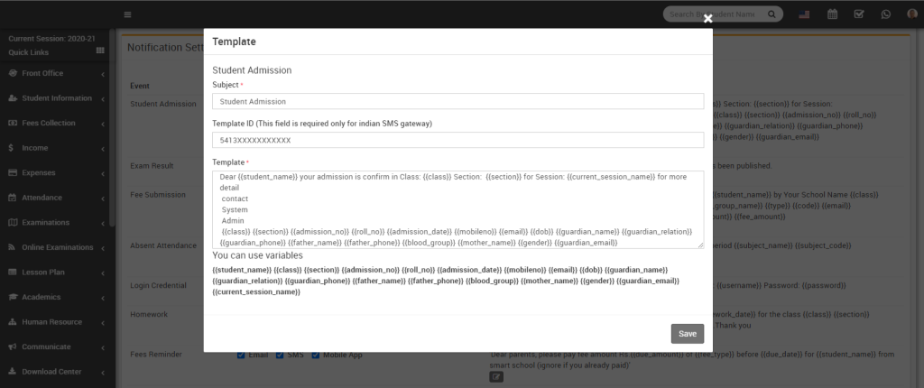Open the WhatsApp icon in header
Image resolution: width=924 pixels, height=388 pixels.
coord(886,14)
